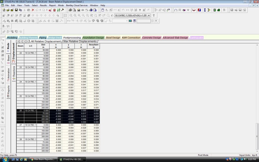Switch to the Piping tab
The height and width of the screenshot is (162, 259).
click(43, 38)
